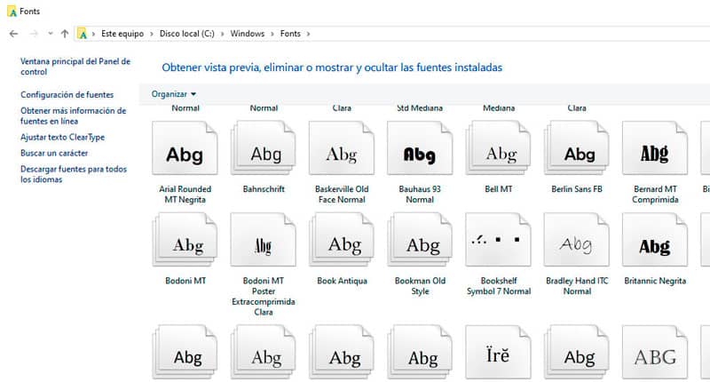This screenshot has width=710, height=382.
Task: Select the Bradley Hand ITC Normal icon
Action: 576,240
